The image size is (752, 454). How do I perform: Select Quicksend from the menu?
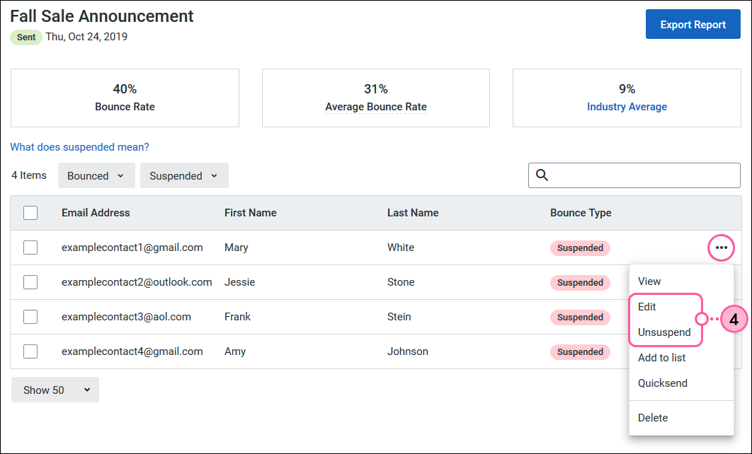coord(662,383)
